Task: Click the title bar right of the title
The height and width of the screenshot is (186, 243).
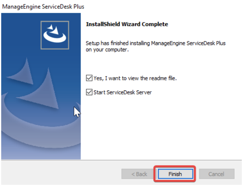Action: pyautogui.click(x=160, y=6)
